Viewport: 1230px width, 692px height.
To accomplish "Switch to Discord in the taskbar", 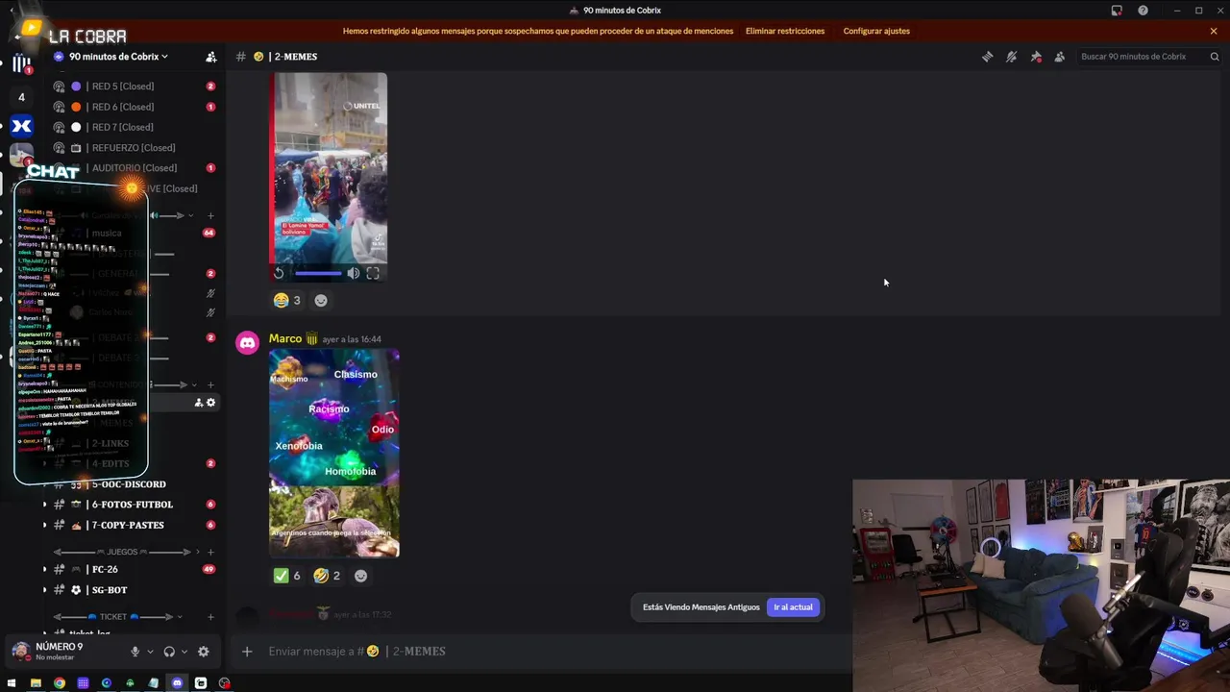I will click(177, 683).
